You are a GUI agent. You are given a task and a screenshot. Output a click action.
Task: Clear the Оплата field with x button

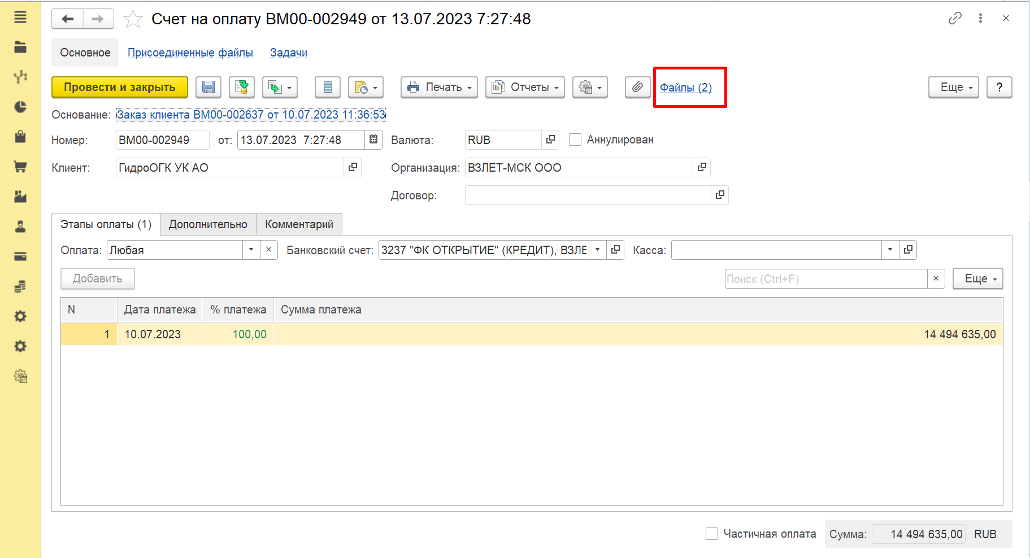269,250
